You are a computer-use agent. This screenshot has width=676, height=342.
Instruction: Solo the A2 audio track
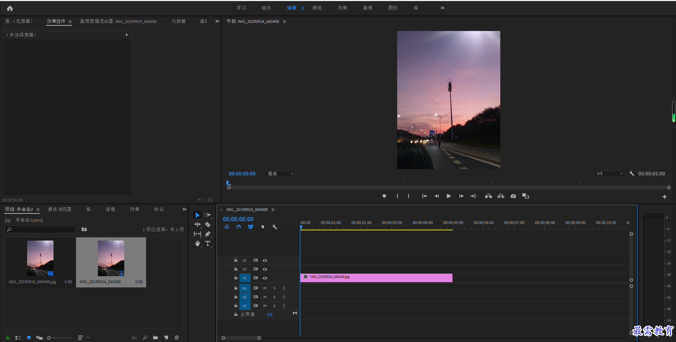pyautogui.click(x=275, y=297)
